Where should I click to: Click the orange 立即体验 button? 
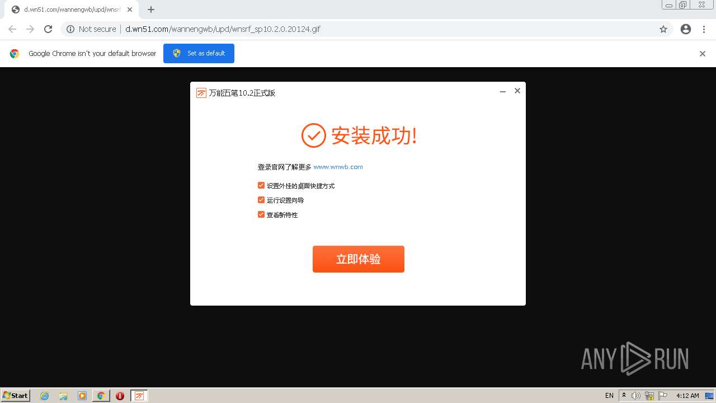pyautogui.click(x=358, y=259)
